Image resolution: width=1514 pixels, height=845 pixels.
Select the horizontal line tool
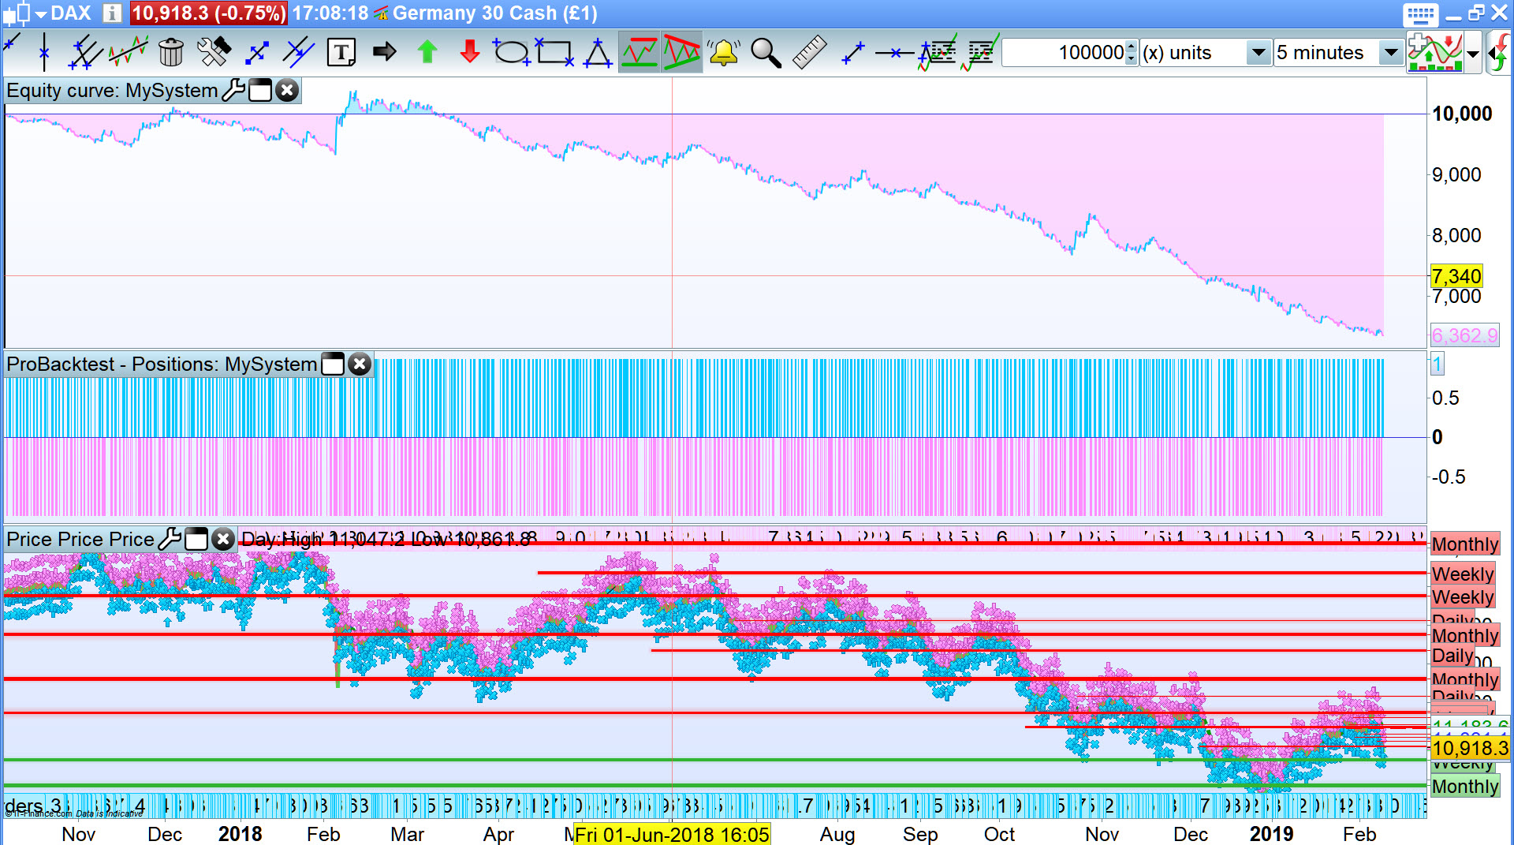click(x=895, y=53)
